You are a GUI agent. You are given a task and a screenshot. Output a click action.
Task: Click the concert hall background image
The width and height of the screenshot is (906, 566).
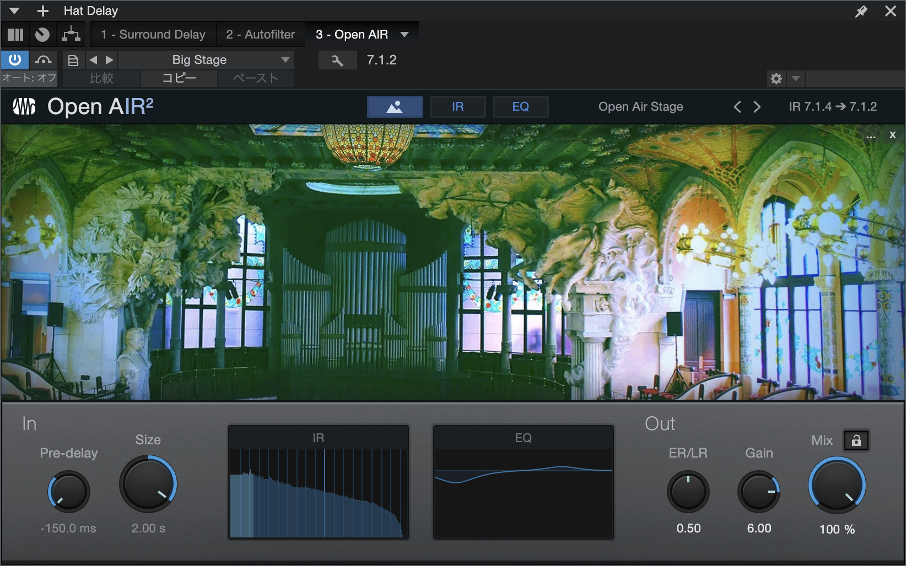click(452, 262)
